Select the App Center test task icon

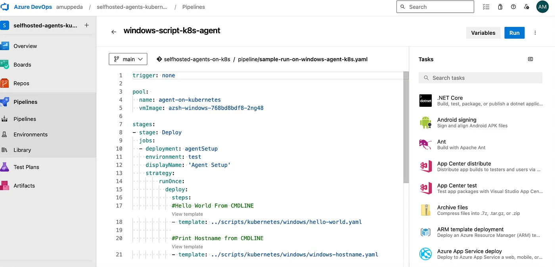(x=425, y=188)
